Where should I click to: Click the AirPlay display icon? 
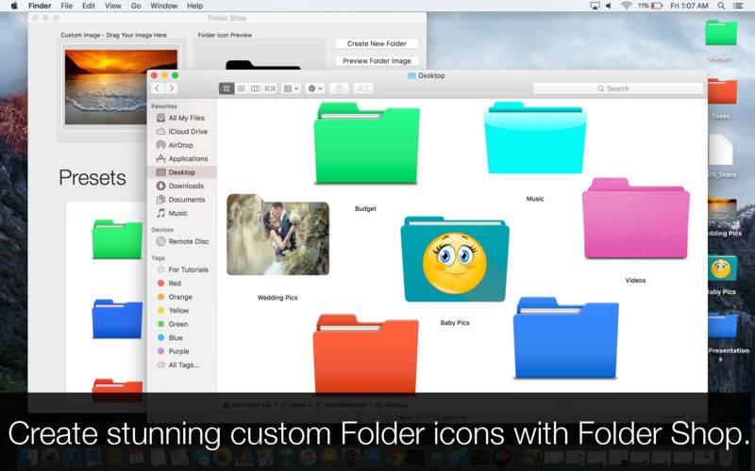point(595,6)
